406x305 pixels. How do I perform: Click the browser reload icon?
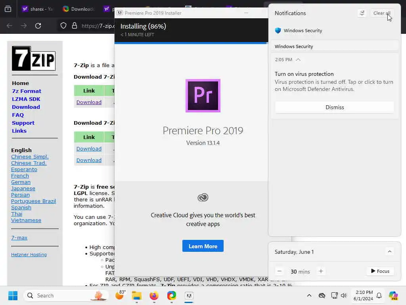coord(38,26)
